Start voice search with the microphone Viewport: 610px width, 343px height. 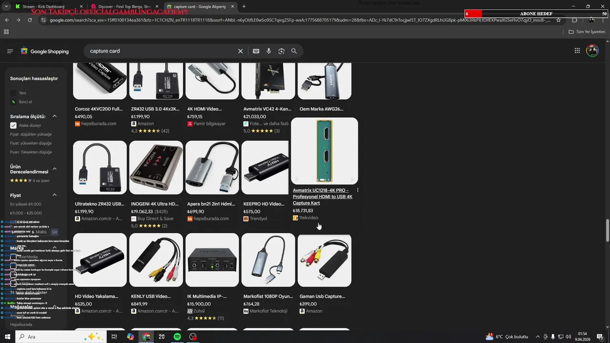269,51
